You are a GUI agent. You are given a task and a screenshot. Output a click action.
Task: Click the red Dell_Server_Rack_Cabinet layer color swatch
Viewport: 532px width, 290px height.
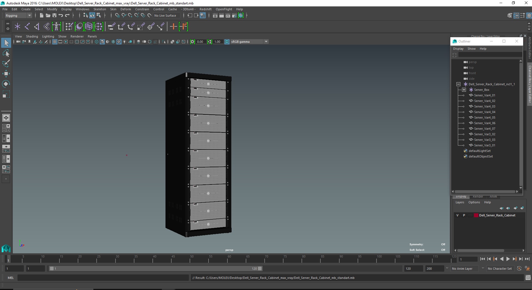click(x=476, y=215)
